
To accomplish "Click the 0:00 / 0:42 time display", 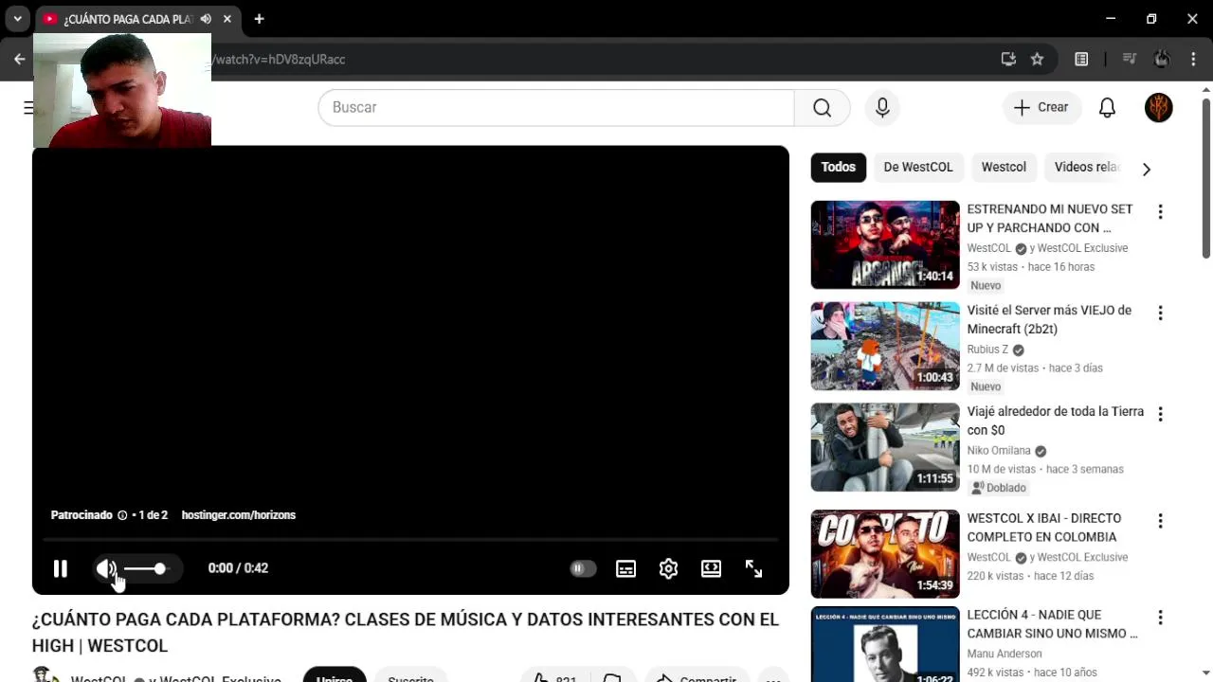I will pos(238,568).
